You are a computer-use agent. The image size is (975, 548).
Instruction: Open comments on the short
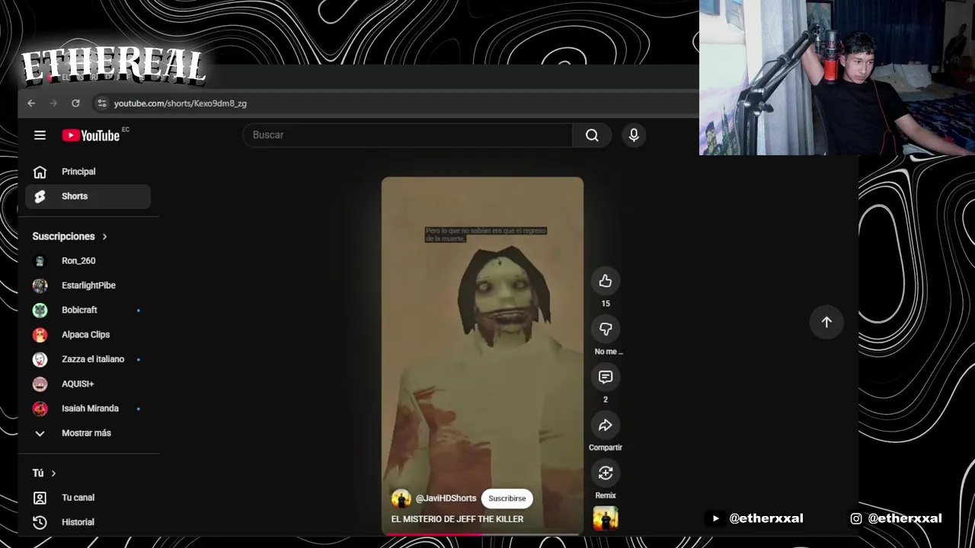pyautogui.click(x=606, y=377)
